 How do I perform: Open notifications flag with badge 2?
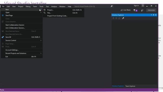(135, 10)
